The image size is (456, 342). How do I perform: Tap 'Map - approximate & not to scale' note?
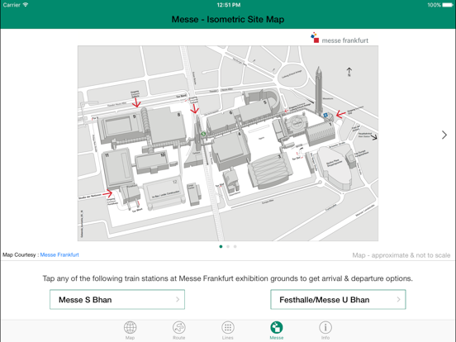(x=401, y=255)
